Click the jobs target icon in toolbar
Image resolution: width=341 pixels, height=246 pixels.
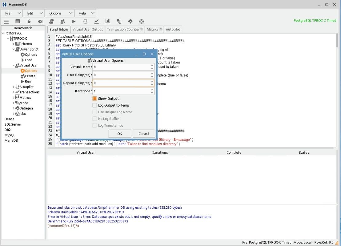[x=142, y=21]
